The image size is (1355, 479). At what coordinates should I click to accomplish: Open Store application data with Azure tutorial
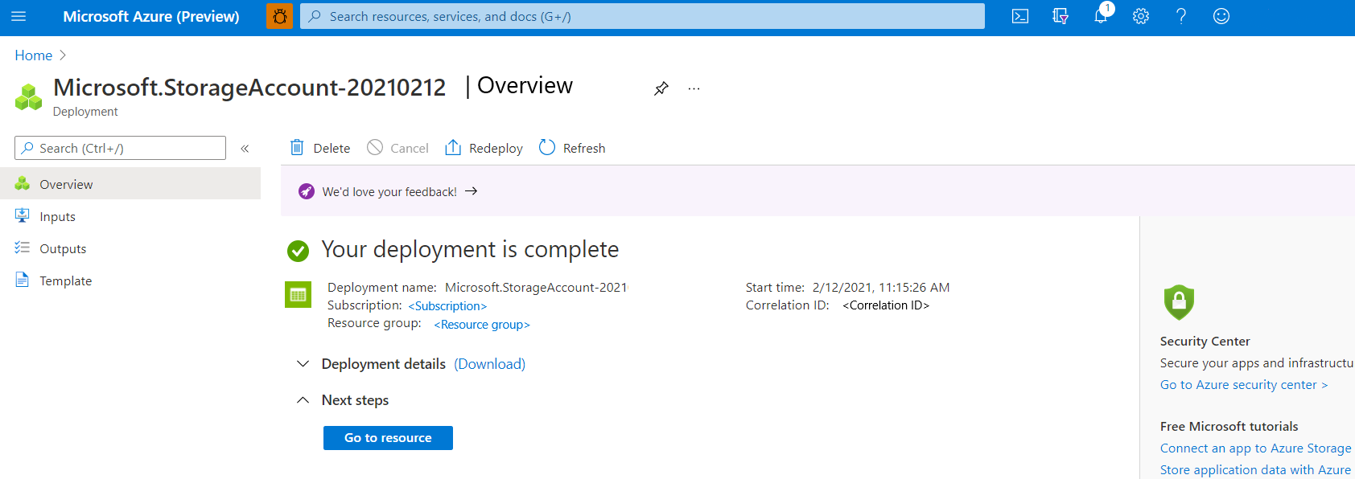point(1256,470)
